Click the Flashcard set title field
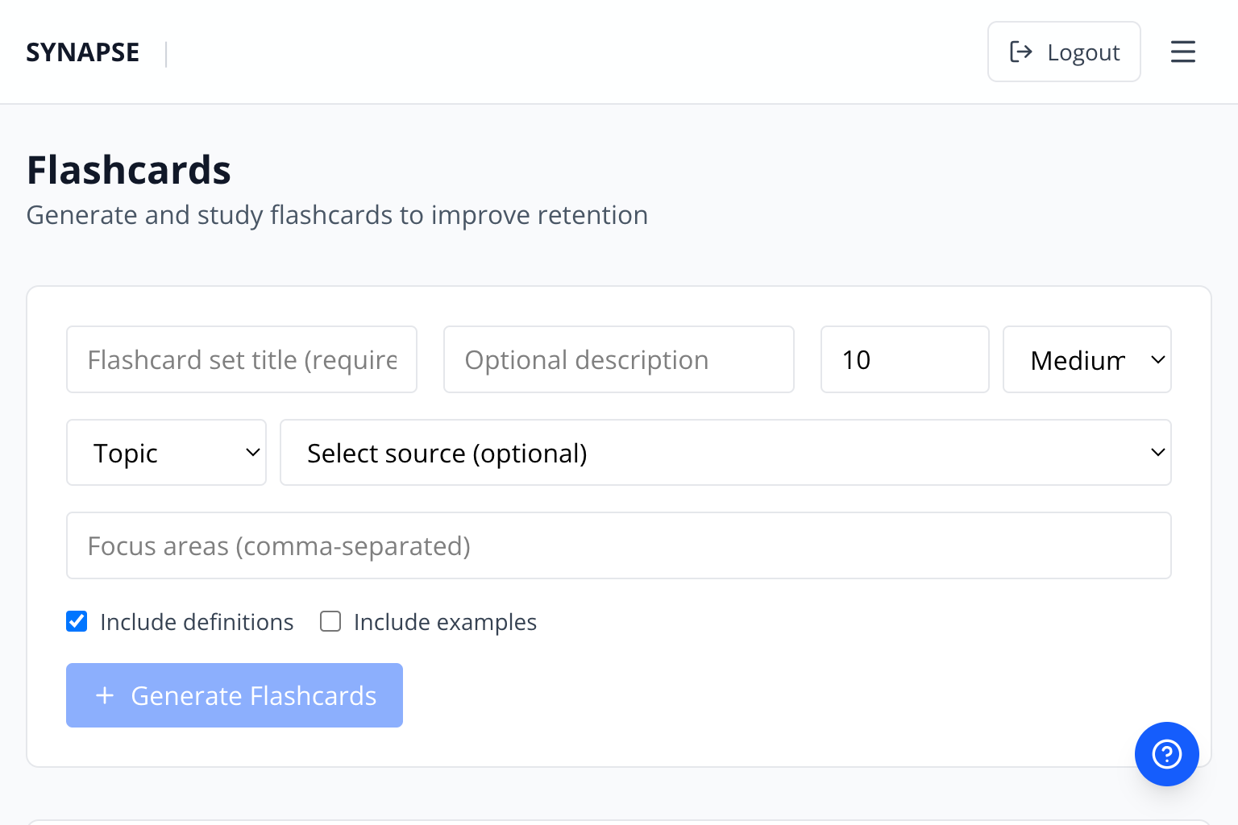The width and height of the screenshot is (1238, 825). click(241, 359)
